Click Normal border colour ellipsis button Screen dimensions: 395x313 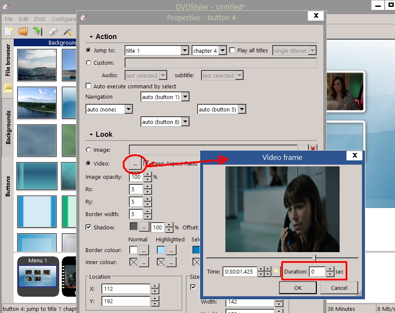[x=143, y=250]
